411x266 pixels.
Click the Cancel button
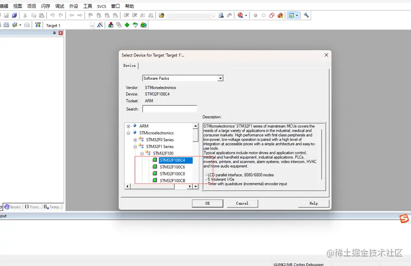coord(242,203)
